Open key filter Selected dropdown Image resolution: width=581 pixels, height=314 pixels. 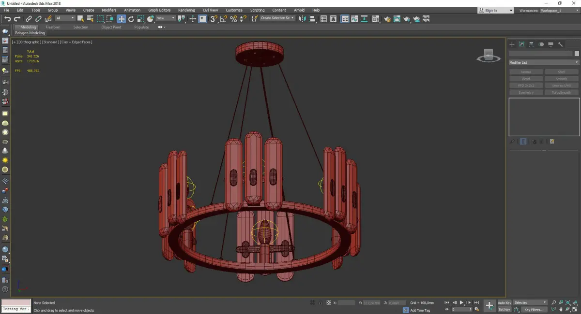(530, 302)
